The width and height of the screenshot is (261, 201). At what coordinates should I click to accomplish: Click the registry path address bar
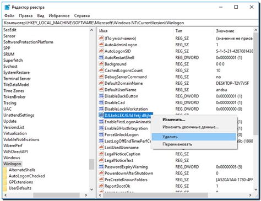130,23
